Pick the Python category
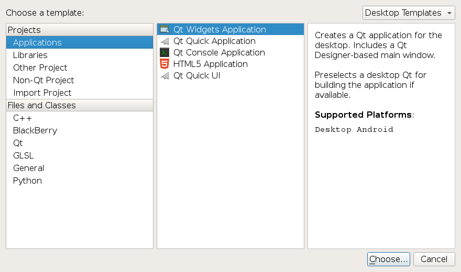Viewport: 461px width, 272px height. pos(80,181)
